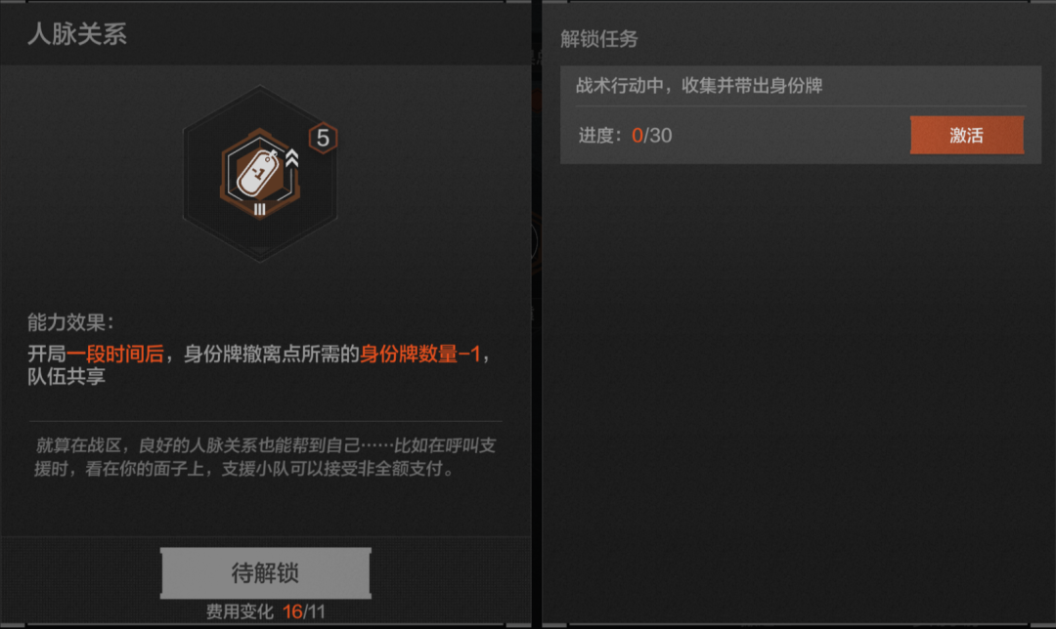Click the italic flavor text paragraph

click(x=265, y=457)
